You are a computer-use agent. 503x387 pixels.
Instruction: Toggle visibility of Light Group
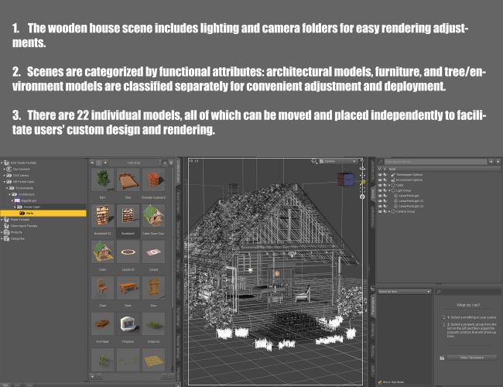point(378,190)
